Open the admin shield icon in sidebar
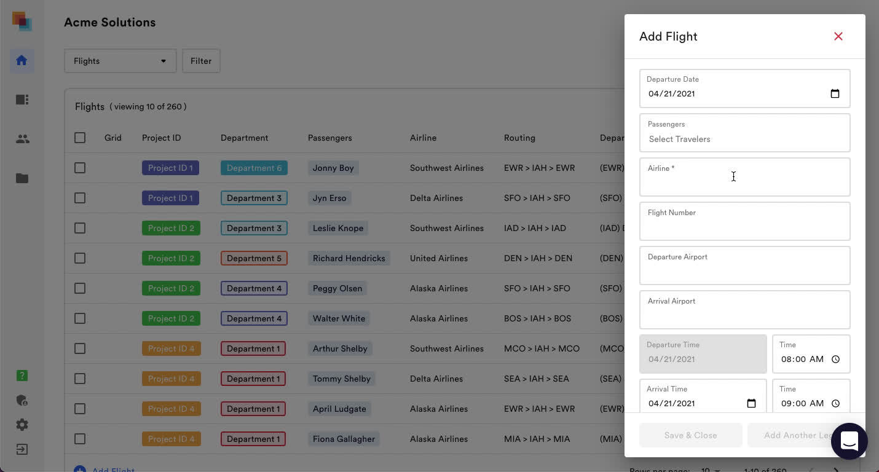The width and height of the screenshot is (879, 472). [22, 400]
